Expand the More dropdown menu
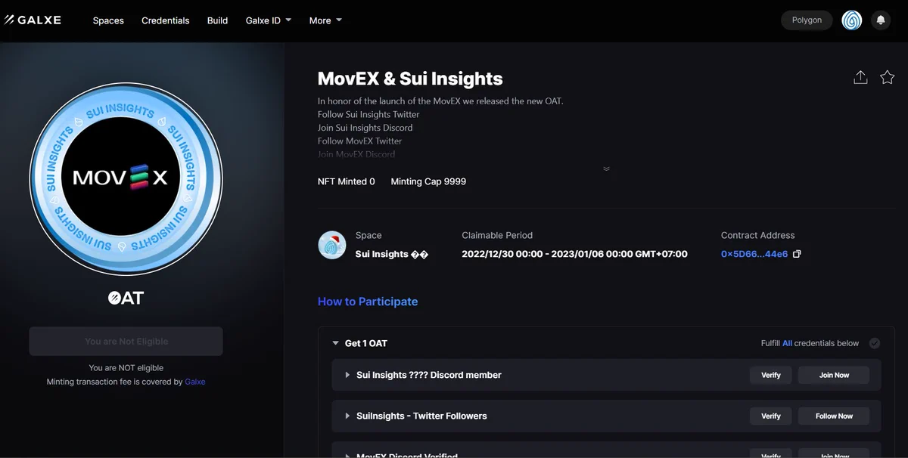This screenshot has height=458, width=908. tap(325, 20)
